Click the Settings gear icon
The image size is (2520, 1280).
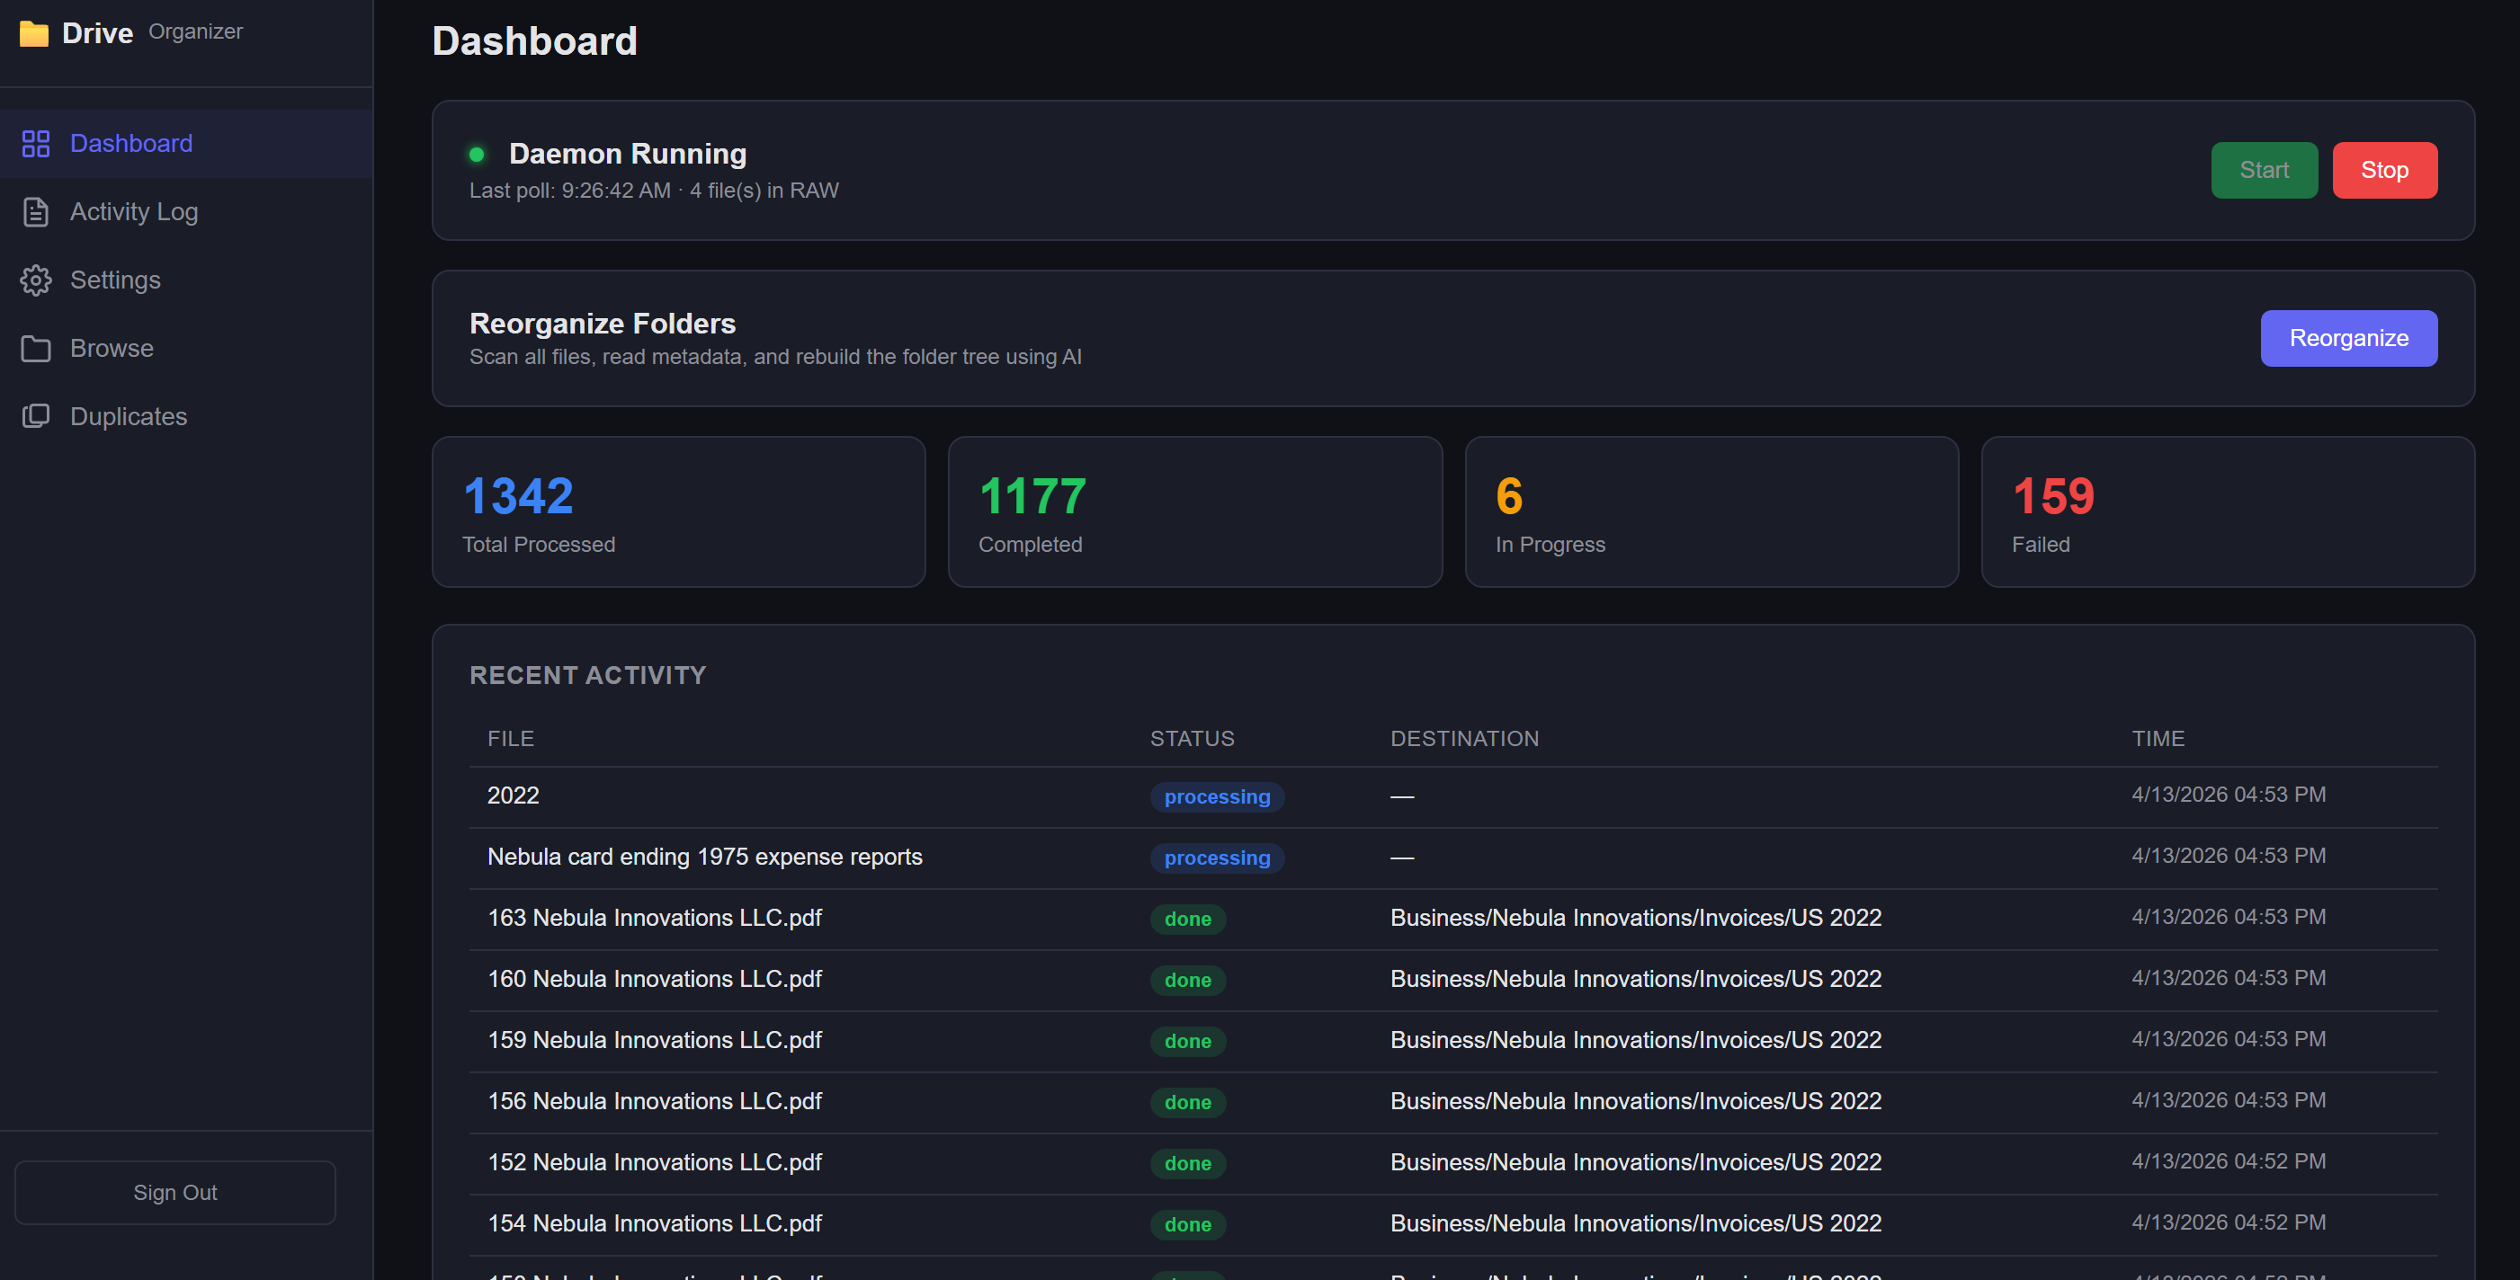[x=36, y=280]
